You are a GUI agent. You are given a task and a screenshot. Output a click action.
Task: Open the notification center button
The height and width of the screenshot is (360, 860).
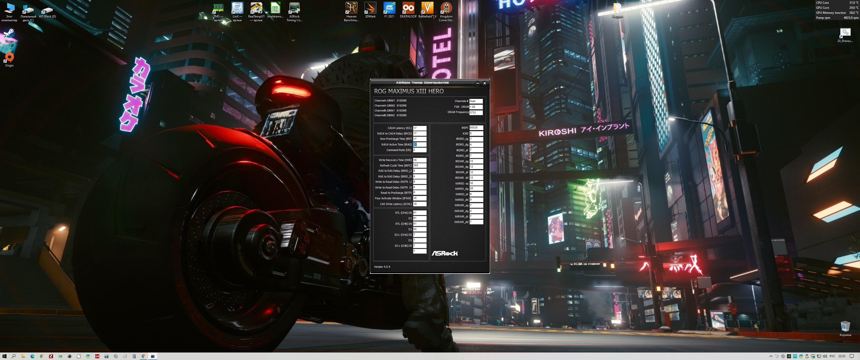click(x=852, y=356)
